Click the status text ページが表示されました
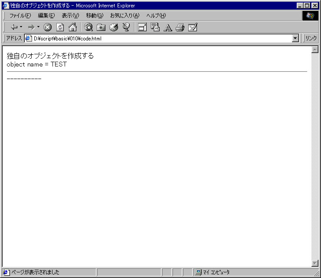 [35, 272]
